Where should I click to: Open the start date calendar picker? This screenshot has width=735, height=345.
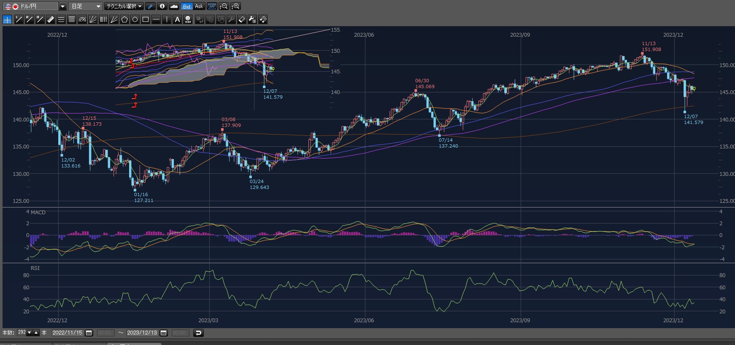pyautogui.click(x=89, y=333)
